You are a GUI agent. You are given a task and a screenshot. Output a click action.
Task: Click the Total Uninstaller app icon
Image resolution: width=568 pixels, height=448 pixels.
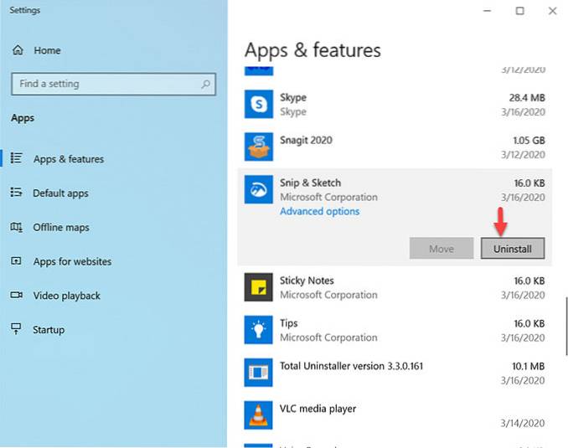(257, 373)
